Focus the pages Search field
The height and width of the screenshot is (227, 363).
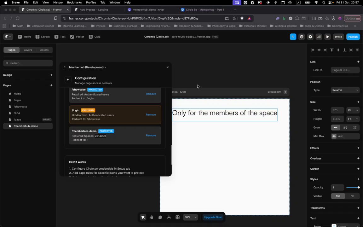coord(28,63)
